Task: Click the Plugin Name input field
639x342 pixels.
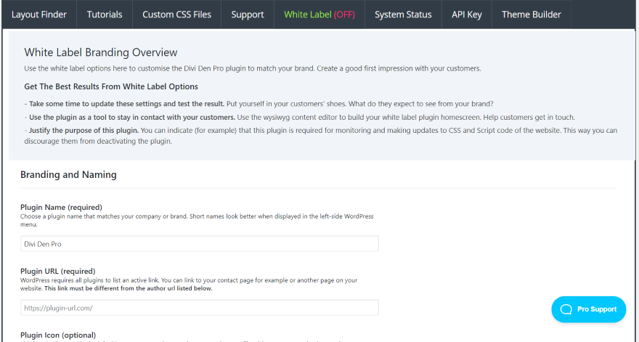Action: 200,244
